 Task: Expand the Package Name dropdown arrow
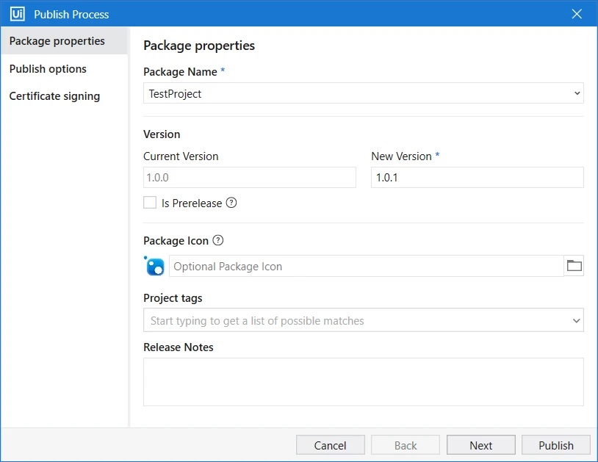[x=577, y=93]
